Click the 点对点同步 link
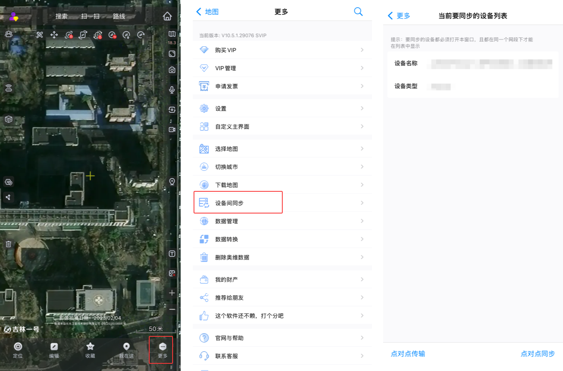The image size is (563, 371). [x=537, y=354]
